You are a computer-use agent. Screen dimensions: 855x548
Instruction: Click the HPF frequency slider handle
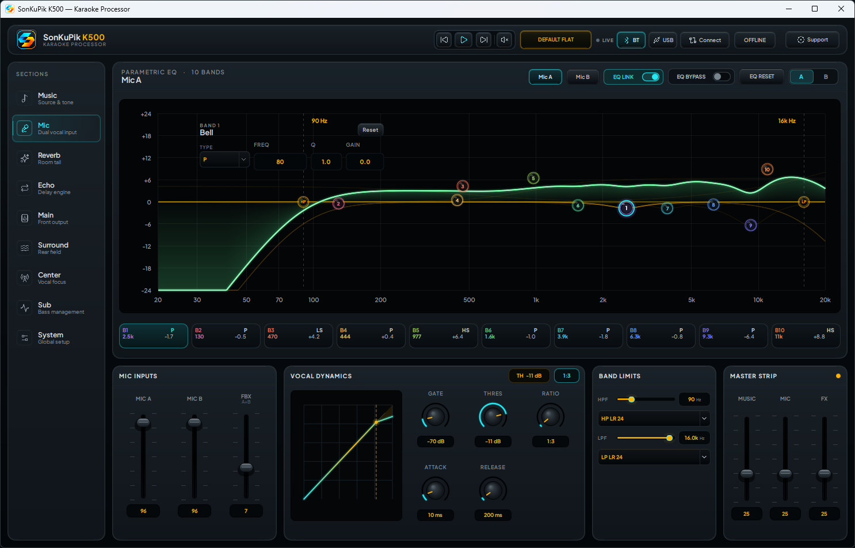tap(631, 399)
